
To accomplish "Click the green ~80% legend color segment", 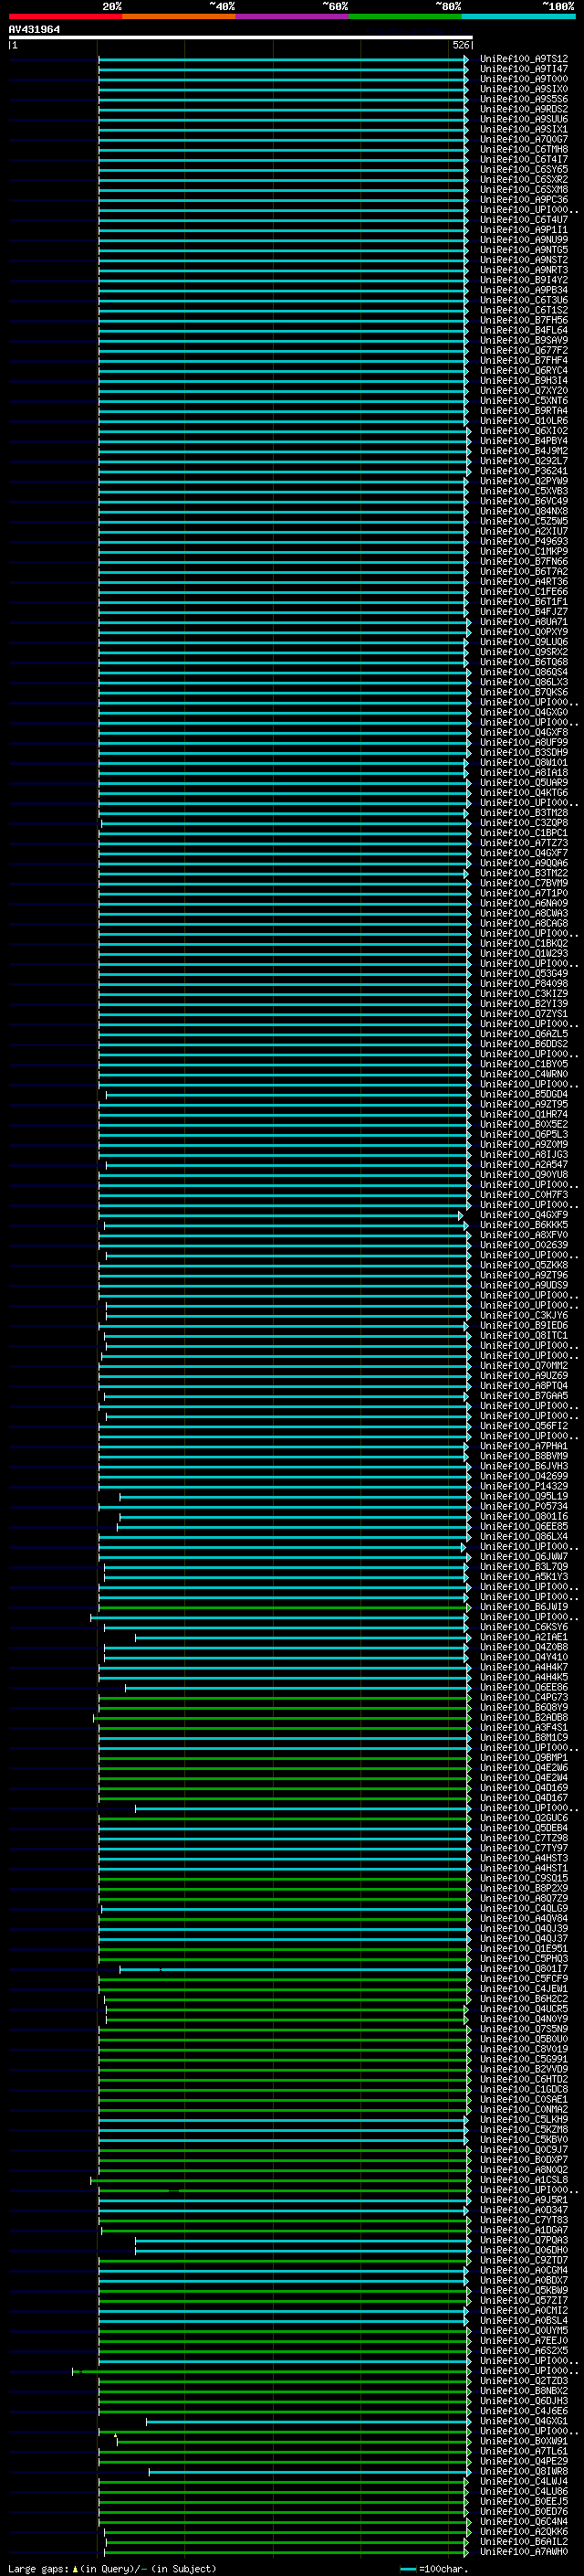I will click(405, 16).
